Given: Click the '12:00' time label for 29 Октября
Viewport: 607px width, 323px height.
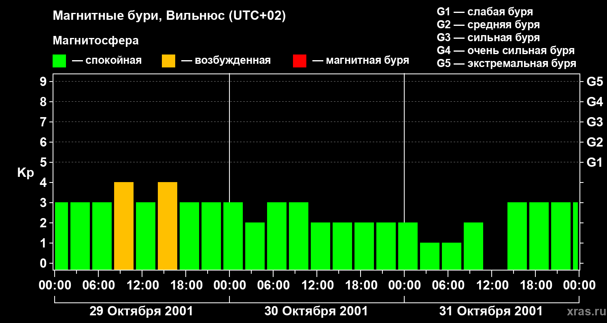Looking at the screenshot, I should point(142,285).
